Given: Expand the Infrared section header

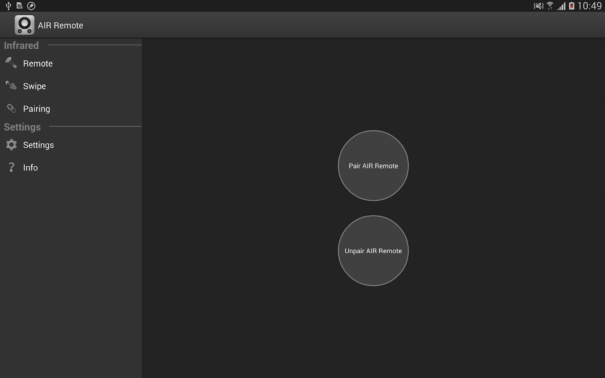Looking at the screenshot, I should pos(21,45).
